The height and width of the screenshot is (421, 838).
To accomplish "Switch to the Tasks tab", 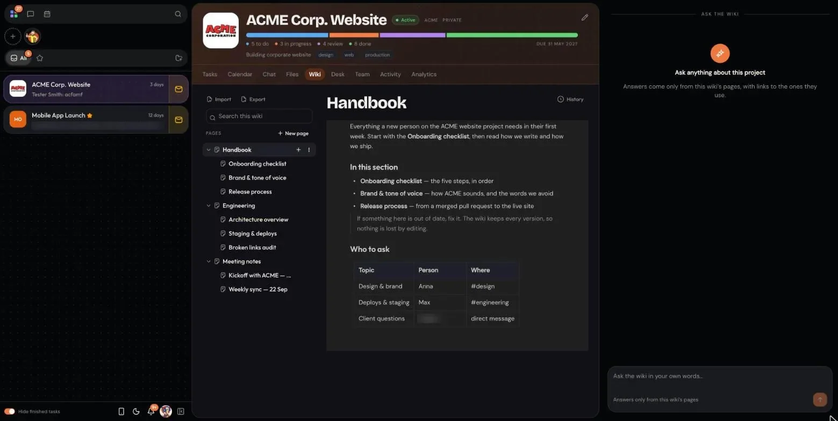I will pos(210,74).
